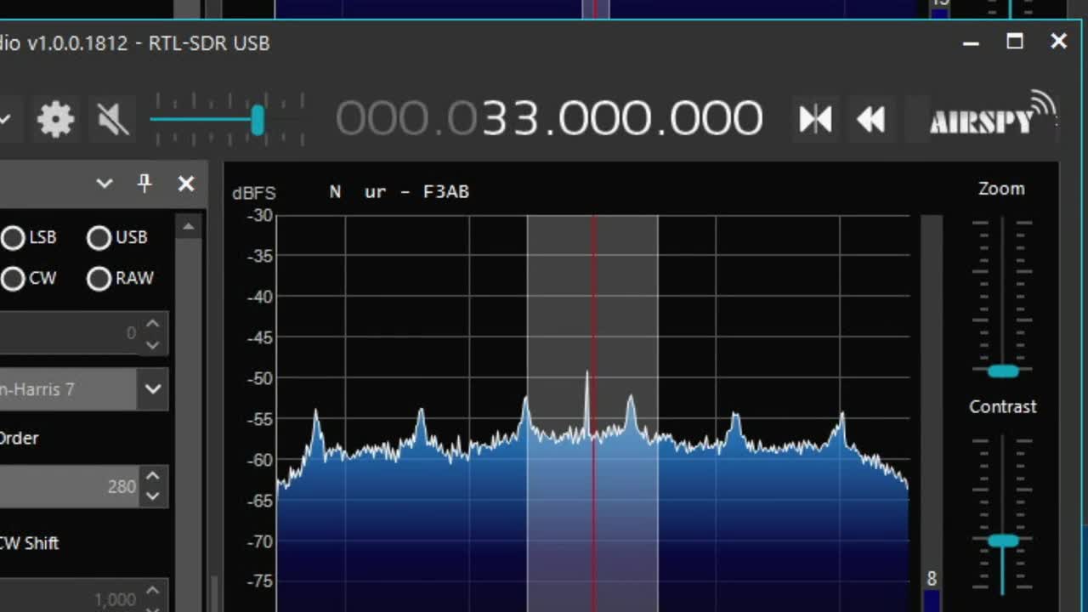Click the tallest peak in the spectrum
The image size is (1088, 612).
pyautogui.click(x=586, y=376)
